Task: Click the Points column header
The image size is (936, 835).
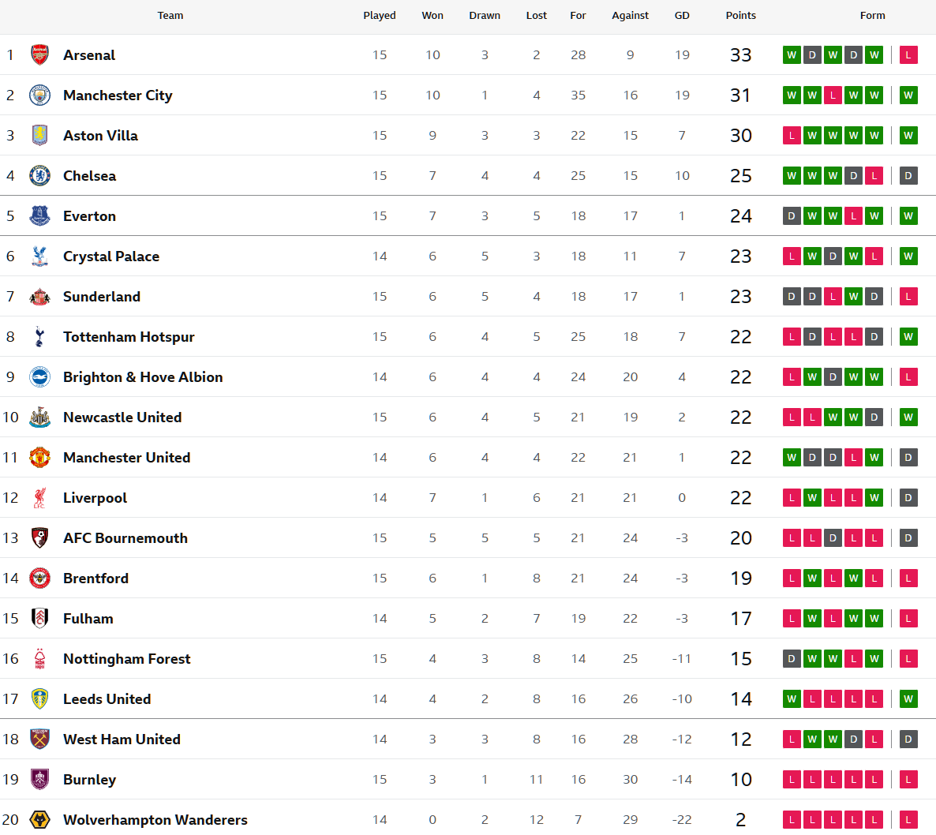Action: pyautogui.click(x=740, y=15)
